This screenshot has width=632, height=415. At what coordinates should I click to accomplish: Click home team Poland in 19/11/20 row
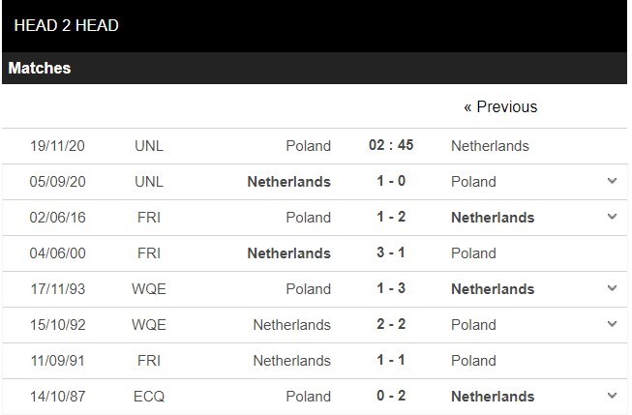(x=308, y=146)
